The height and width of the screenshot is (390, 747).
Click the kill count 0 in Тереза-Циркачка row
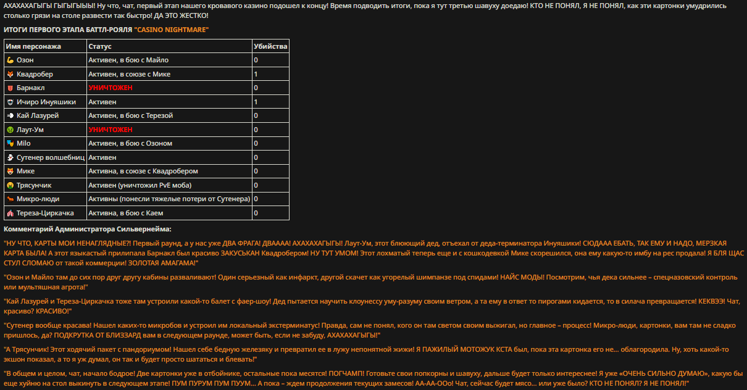click(x=256, y=213)
